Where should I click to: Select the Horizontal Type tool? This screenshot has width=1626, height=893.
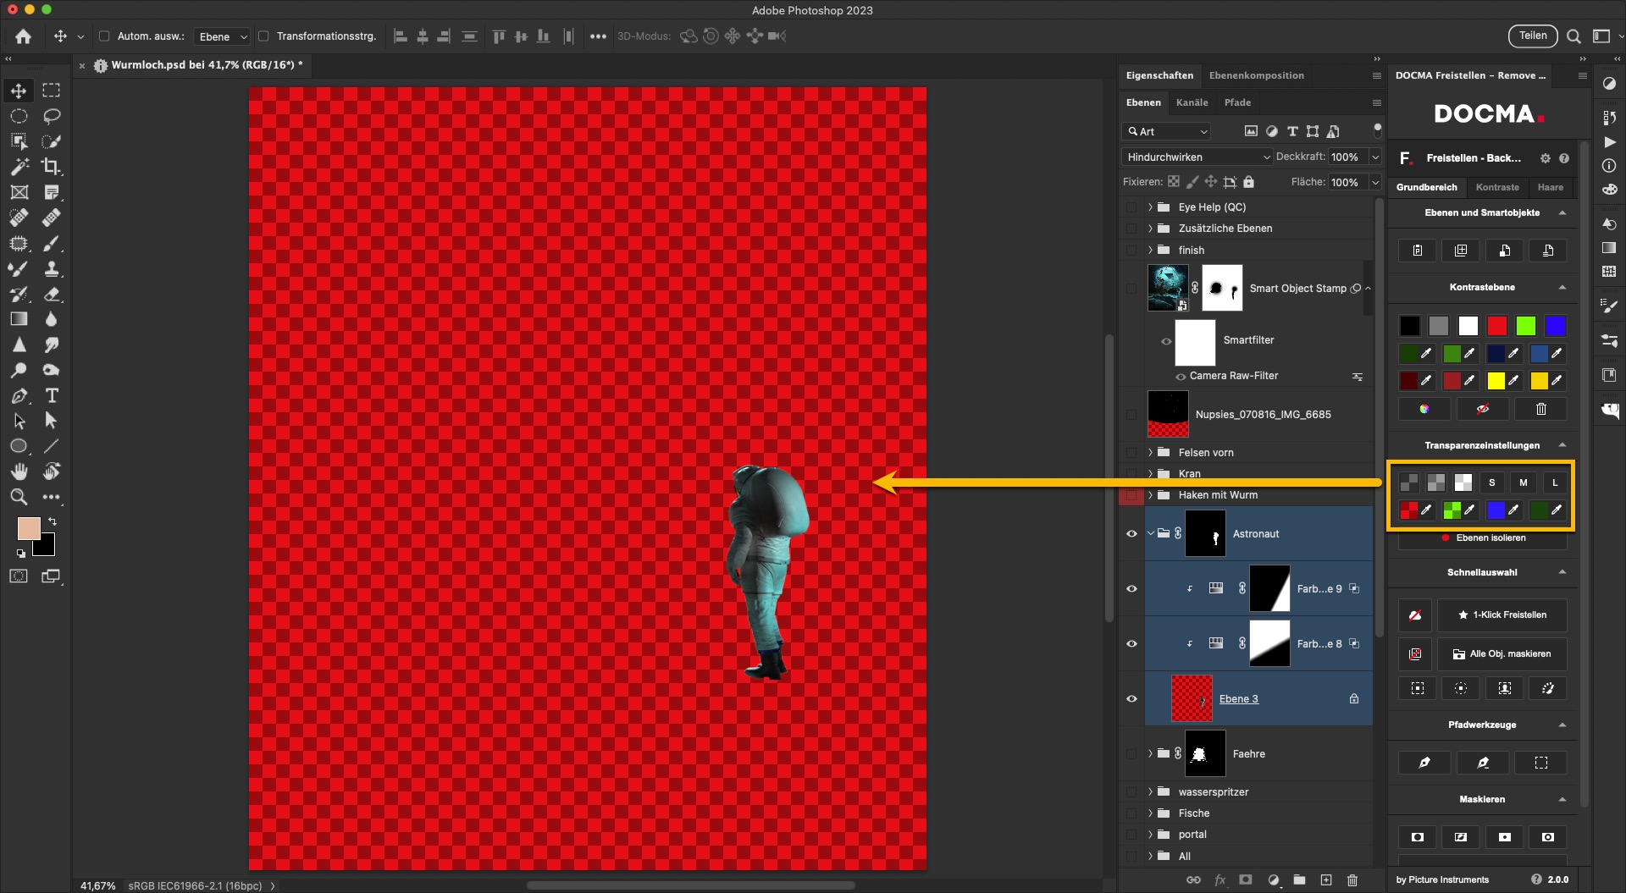52,395
